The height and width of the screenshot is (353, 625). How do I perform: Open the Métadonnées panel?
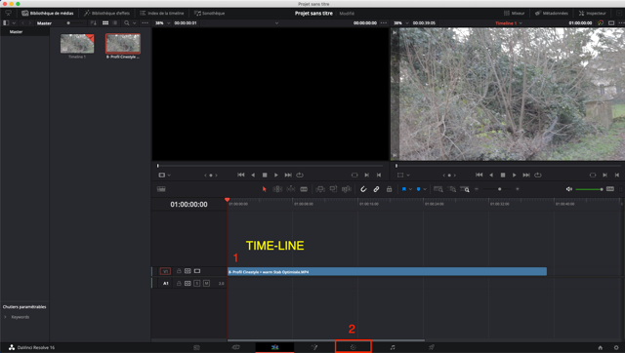pos(552,13)
